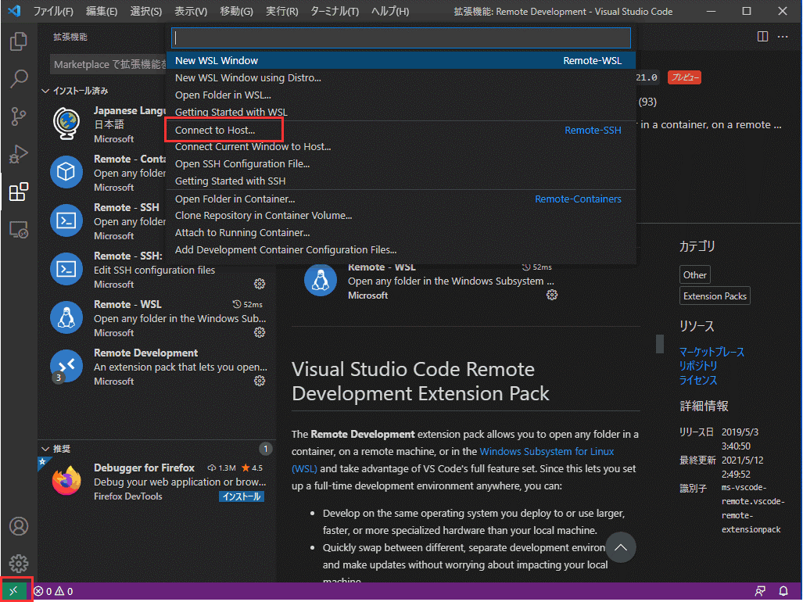The height and width of the screenshot is (602, 803).
Task: Open the ヘルプ(H) menu
Action: click(389, 11)
